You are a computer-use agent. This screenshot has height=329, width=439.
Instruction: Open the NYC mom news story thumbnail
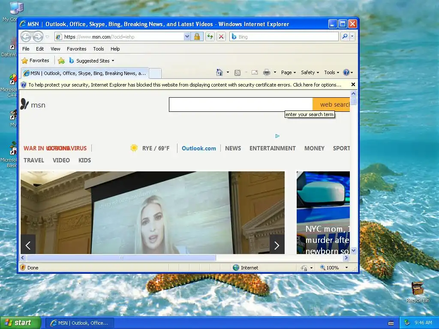(x=323, y=212)
